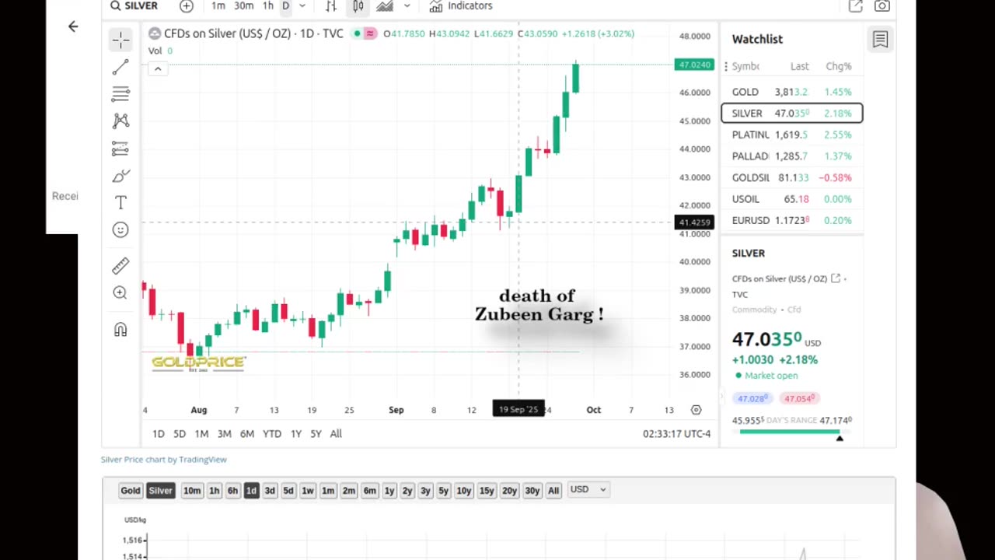Select the trend line drawing tool

point(120,68)
